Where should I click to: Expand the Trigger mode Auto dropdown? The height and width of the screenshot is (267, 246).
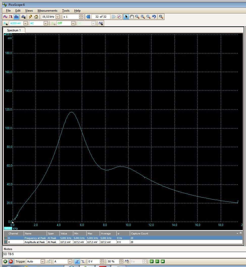[x=42, y=261]
